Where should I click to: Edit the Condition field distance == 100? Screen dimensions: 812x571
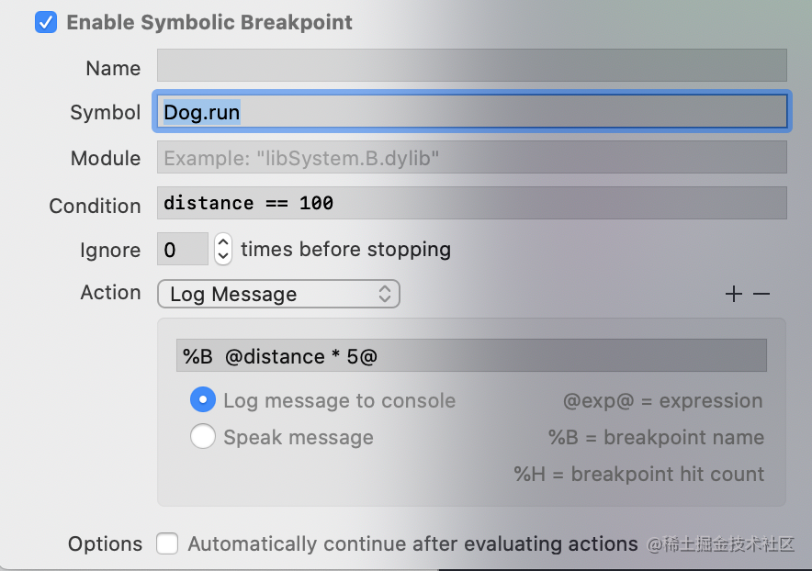coord(472,203)
